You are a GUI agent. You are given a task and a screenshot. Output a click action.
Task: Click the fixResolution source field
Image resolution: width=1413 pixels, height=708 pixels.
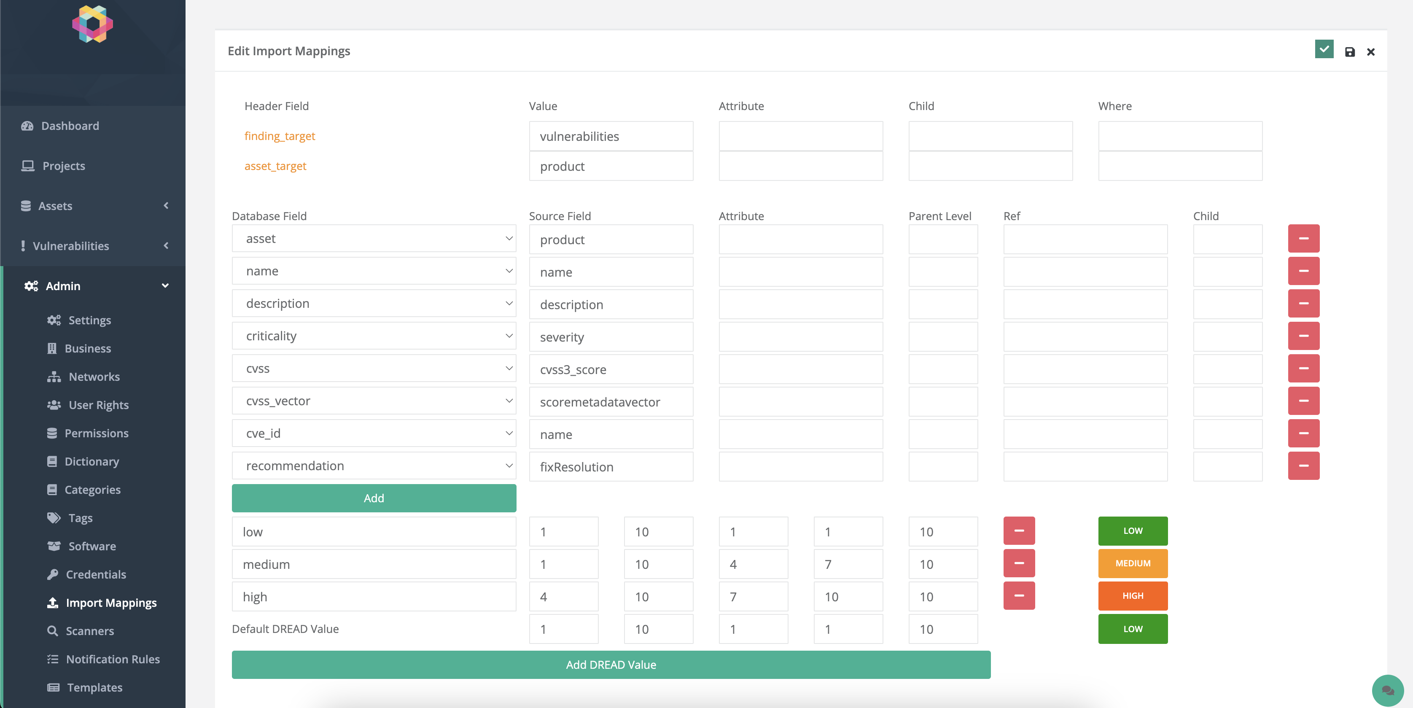[611, 467]
